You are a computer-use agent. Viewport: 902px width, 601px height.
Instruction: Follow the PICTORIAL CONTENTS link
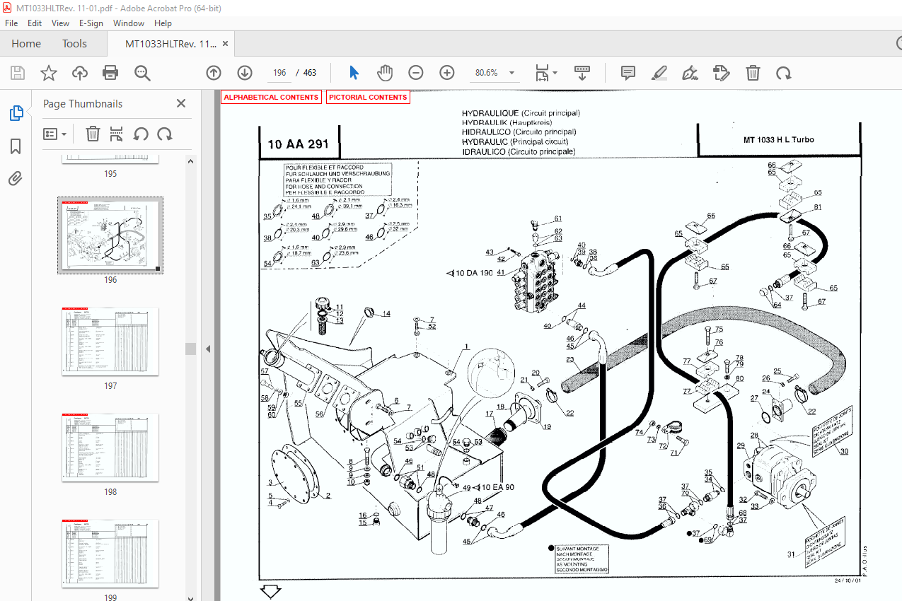[368, 97]
